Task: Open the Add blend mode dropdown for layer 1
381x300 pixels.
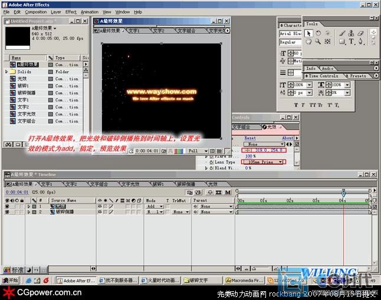Action: pyautogui.click(x=155, y=206)
